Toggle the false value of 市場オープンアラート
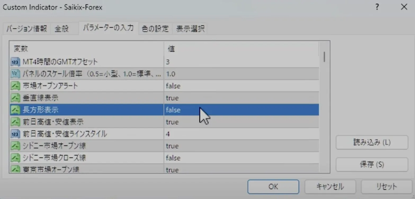Viewport: 415px width, 199px height. tap(173, 86)
